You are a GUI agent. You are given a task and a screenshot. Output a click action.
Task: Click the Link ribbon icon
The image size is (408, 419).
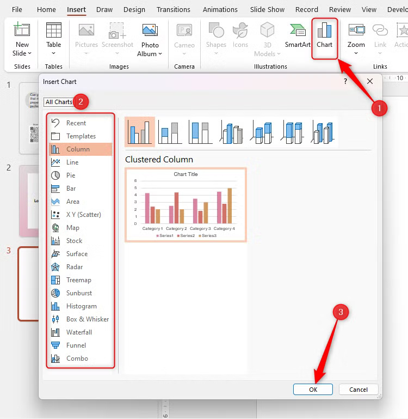[x=380, y=30]
